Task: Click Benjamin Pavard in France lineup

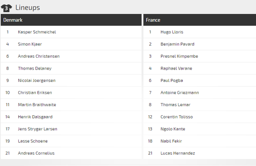Action: coord(177,44)
